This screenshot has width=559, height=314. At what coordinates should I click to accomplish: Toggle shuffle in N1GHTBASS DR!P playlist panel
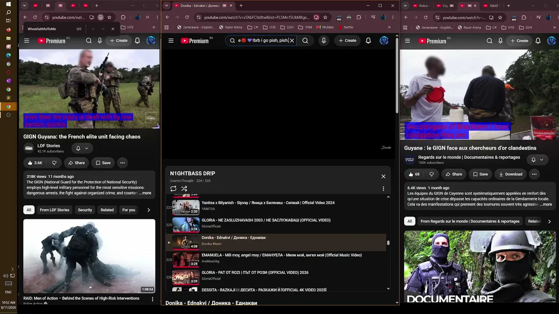tap(184, 189)
